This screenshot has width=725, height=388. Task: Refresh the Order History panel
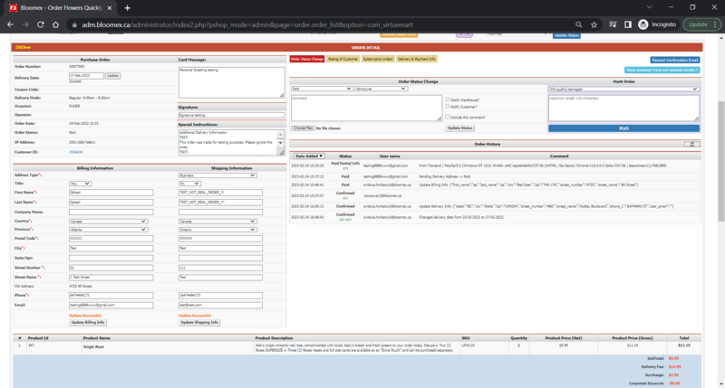pyautogui.click(x=691, y=145)
